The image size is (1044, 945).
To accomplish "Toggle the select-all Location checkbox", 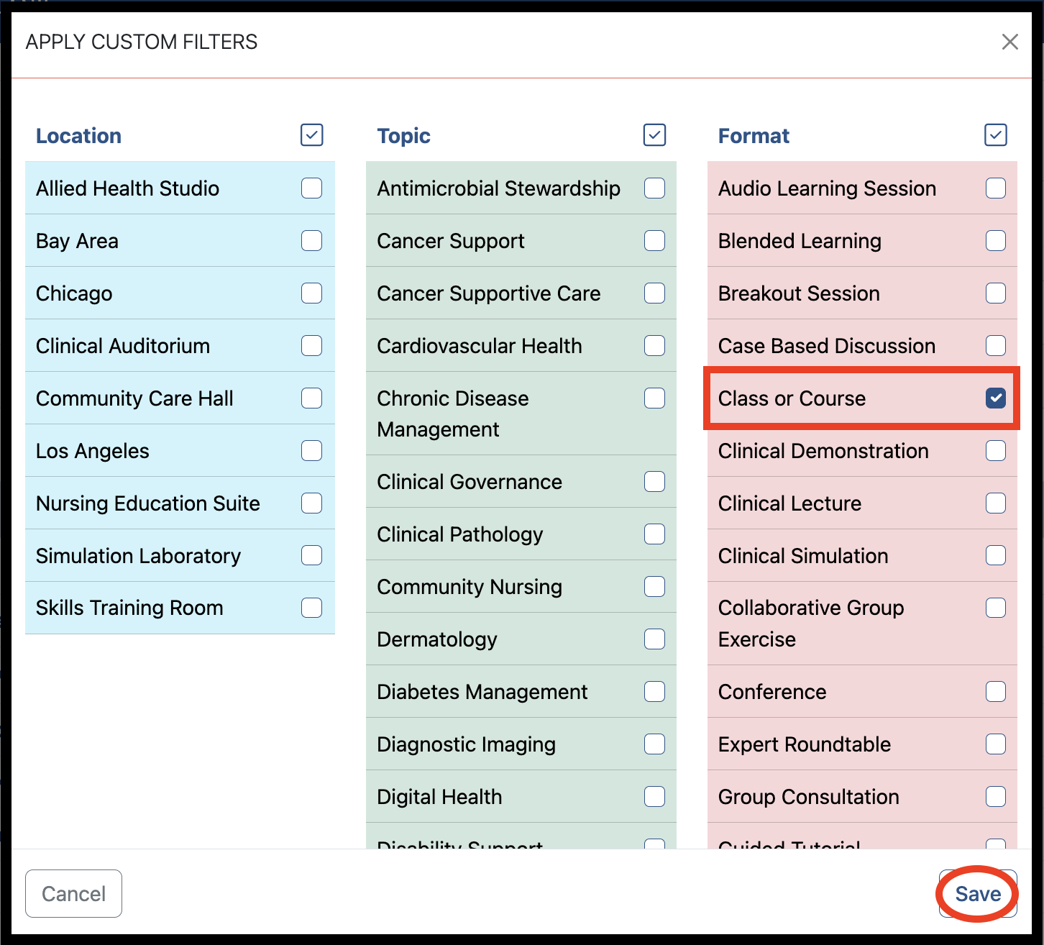I will (312, 135).
